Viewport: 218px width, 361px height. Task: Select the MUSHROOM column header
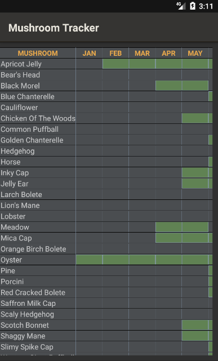point(38,53)
